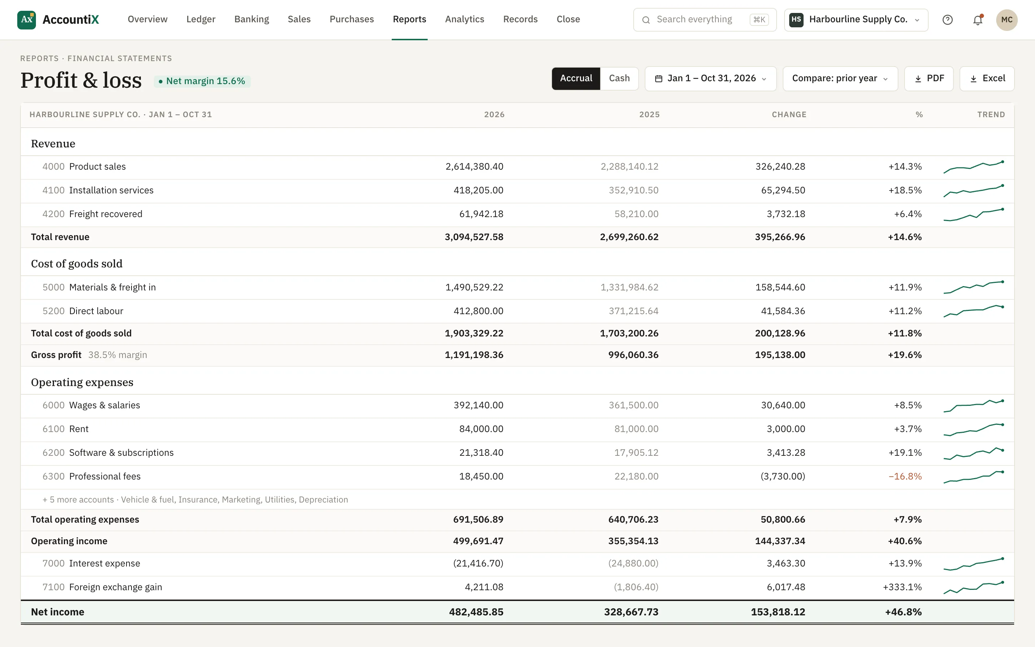Open the Records tab
The width and height of the screenshot is (1035, 647).
[x=520, y=19]
